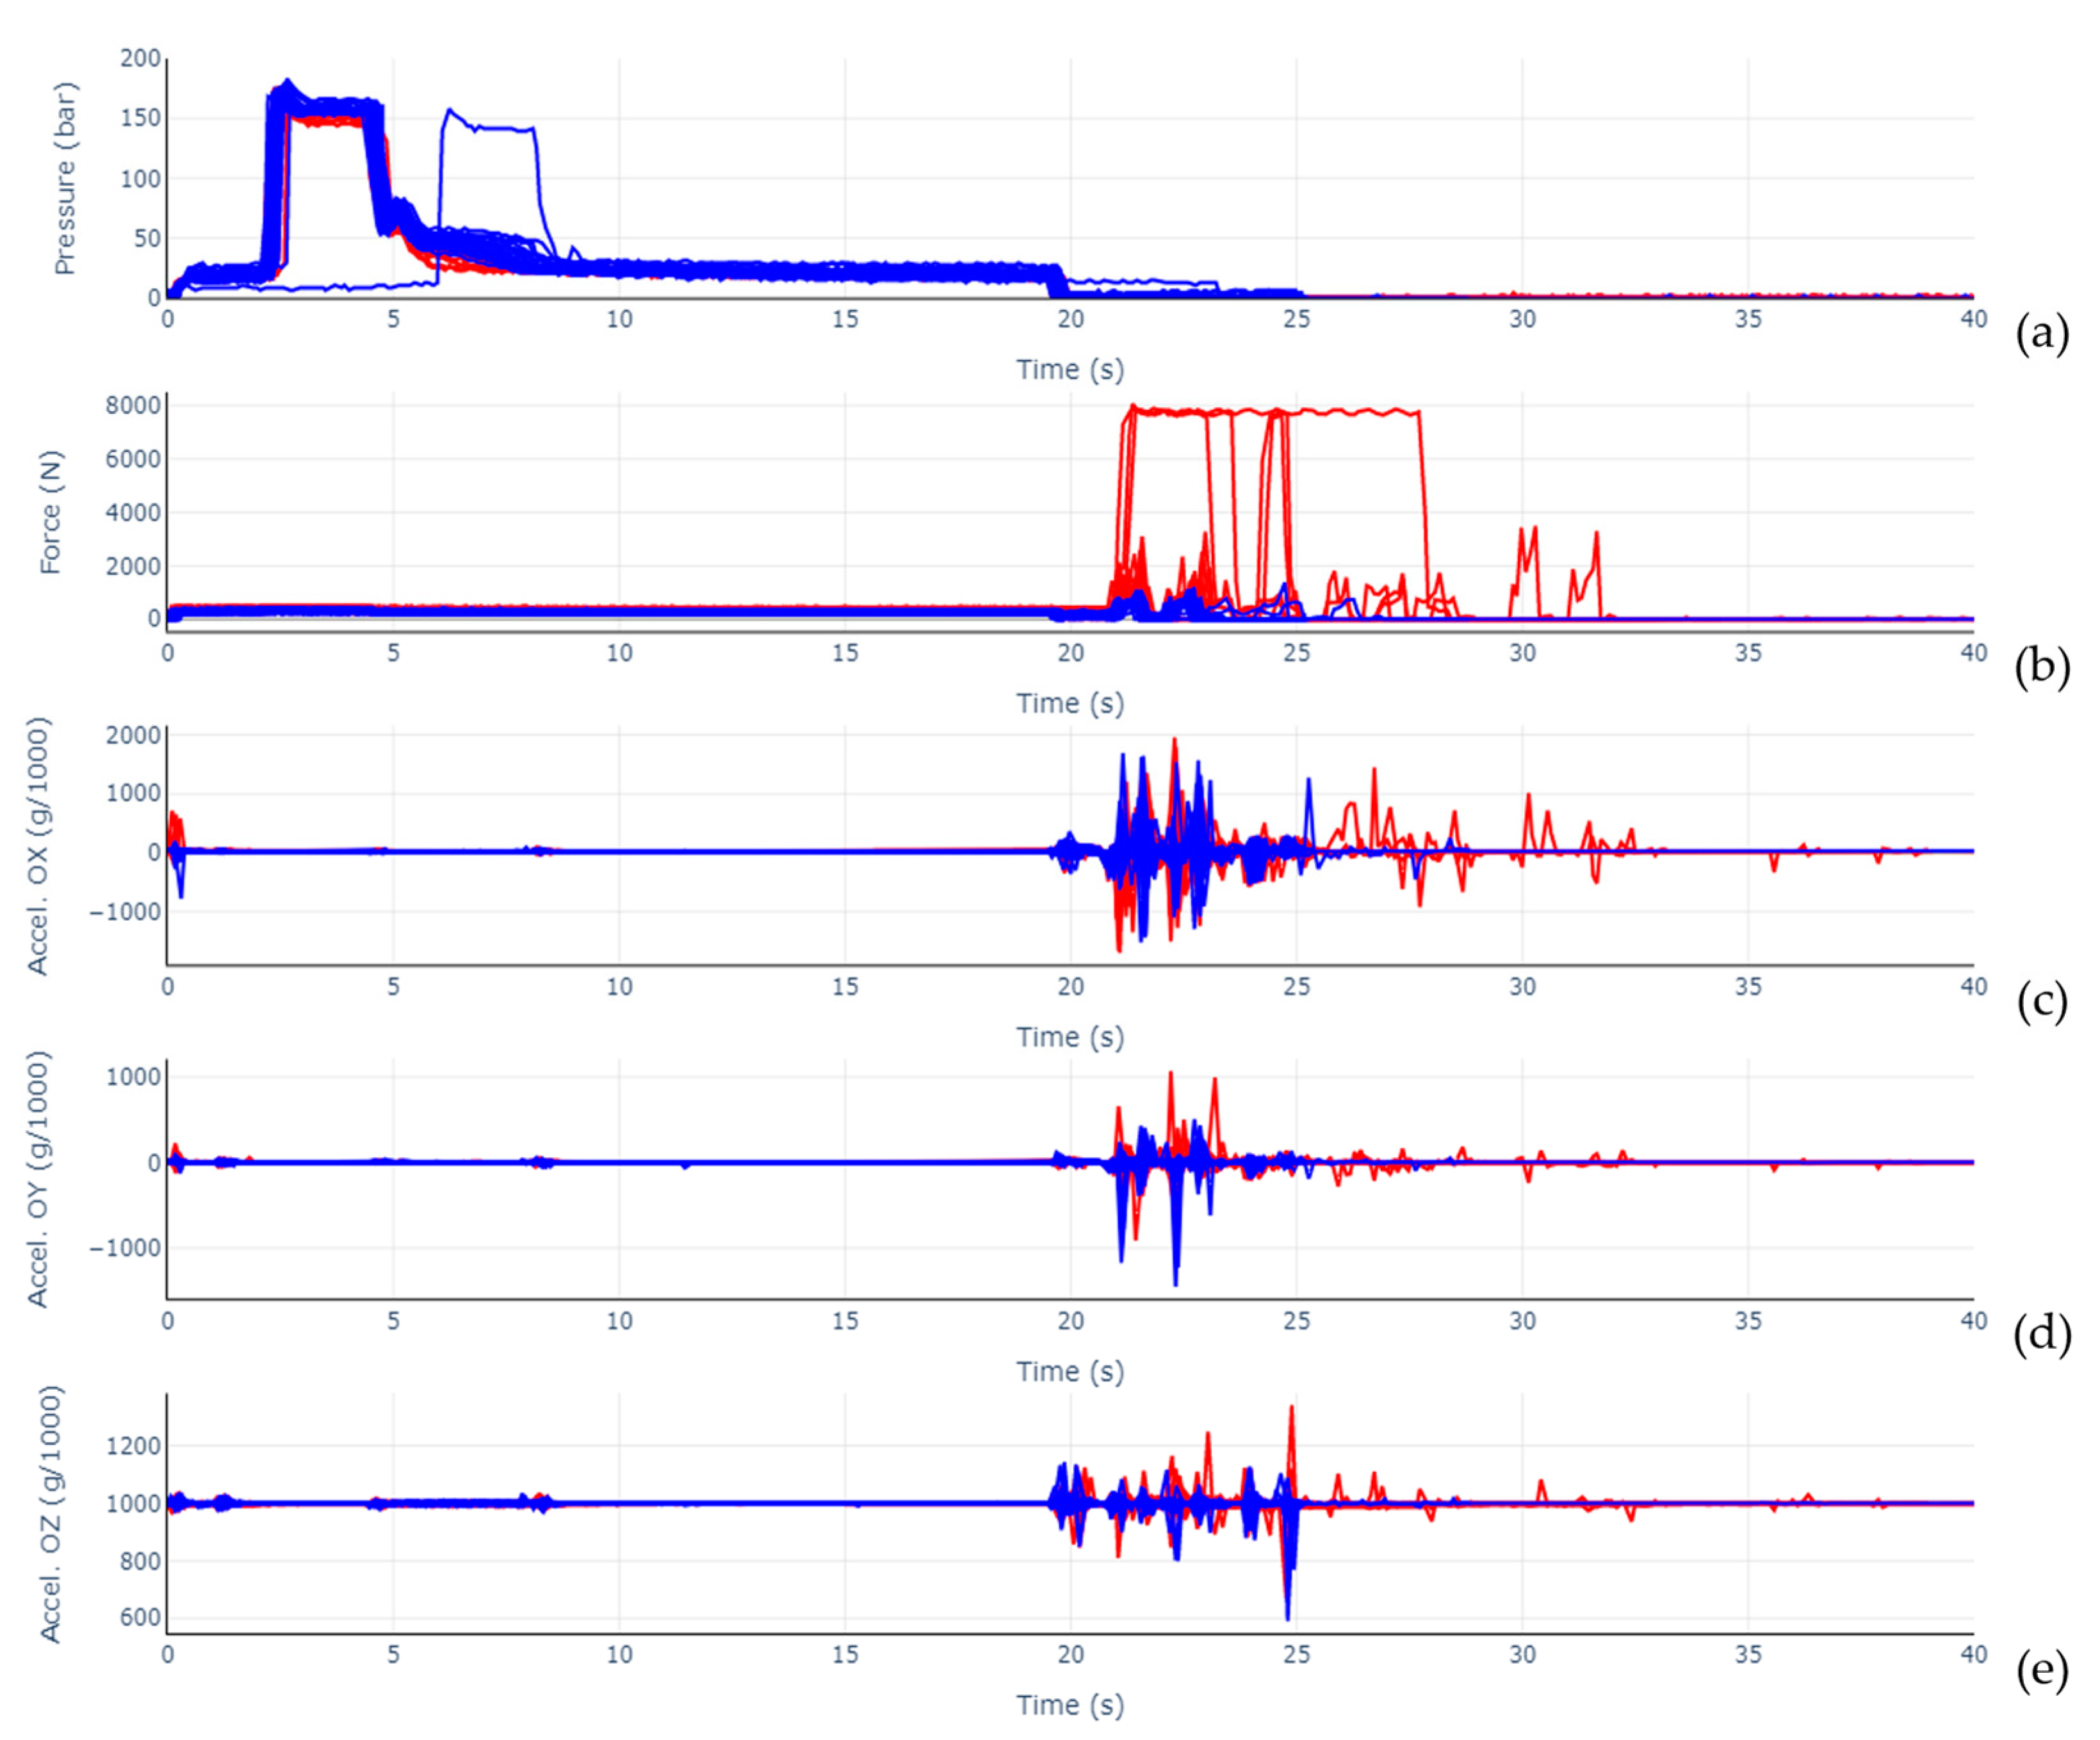Image resolution: width=2100 pixels, height=1740 pixels.
Task: Click the Time (s) title under pressure chart
Action: coord(1070,370)
